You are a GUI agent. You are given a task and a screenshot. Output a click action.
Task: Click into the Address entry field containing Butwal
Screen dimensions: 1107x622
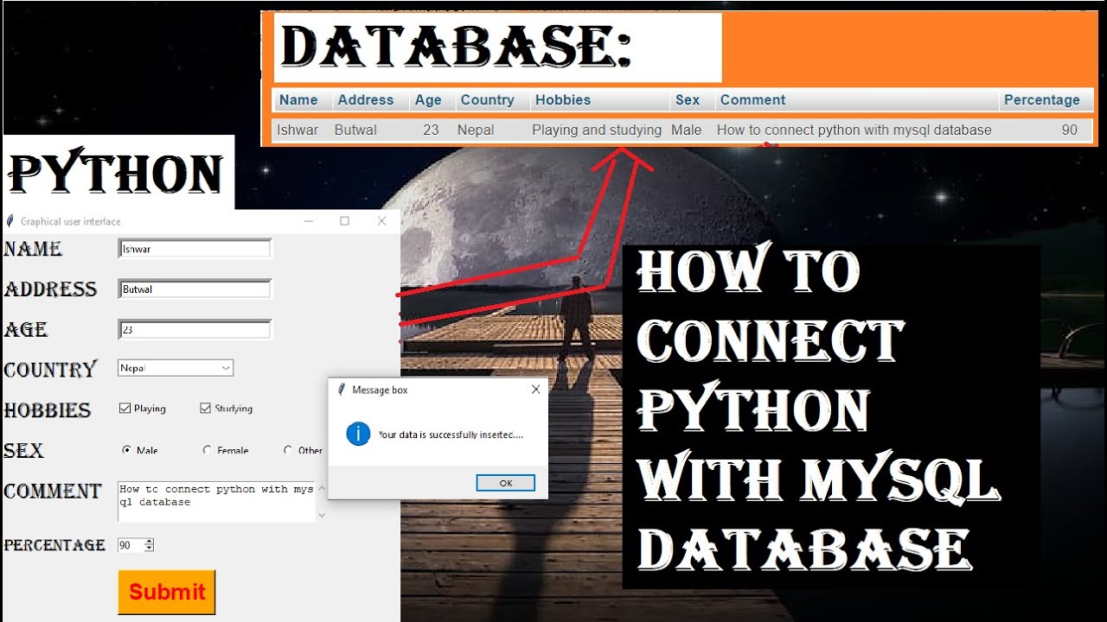click(x=195, y=289)
